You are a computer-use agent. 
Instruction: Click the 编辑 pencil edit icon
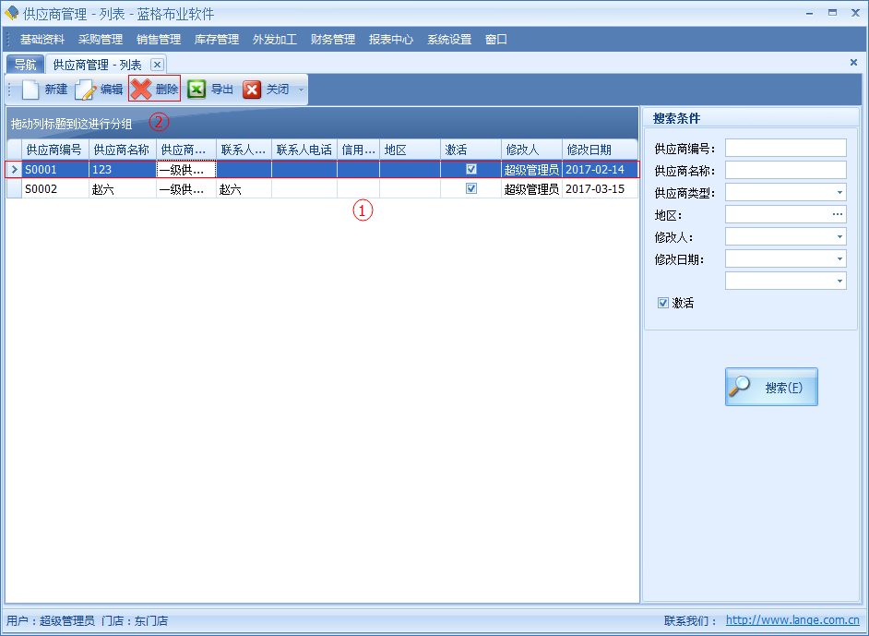coord(86,90)
